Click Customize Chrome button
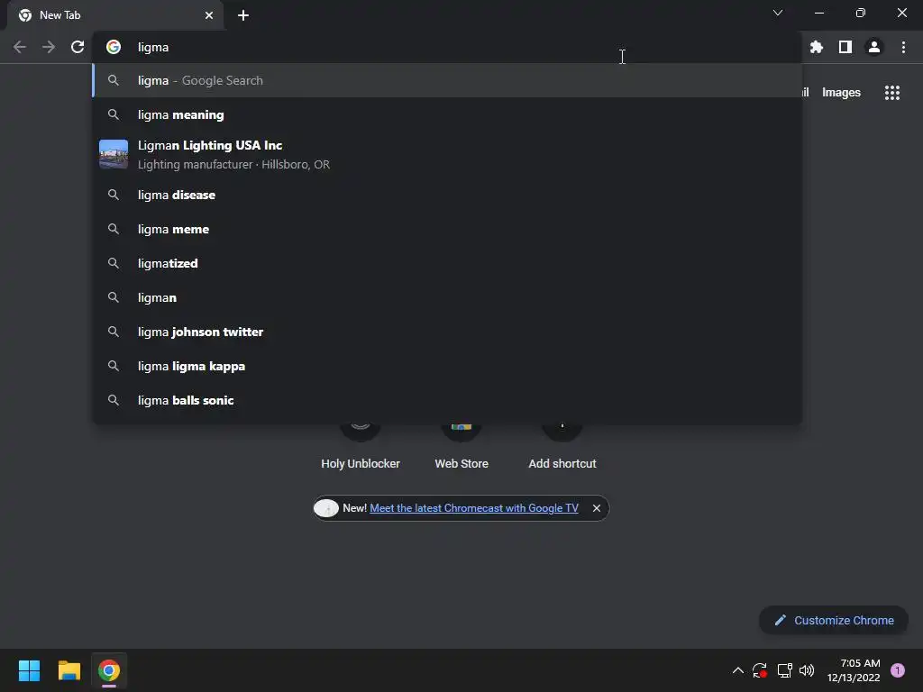The height and width of the screenshot is (692, 923). (x=834, y=620)
